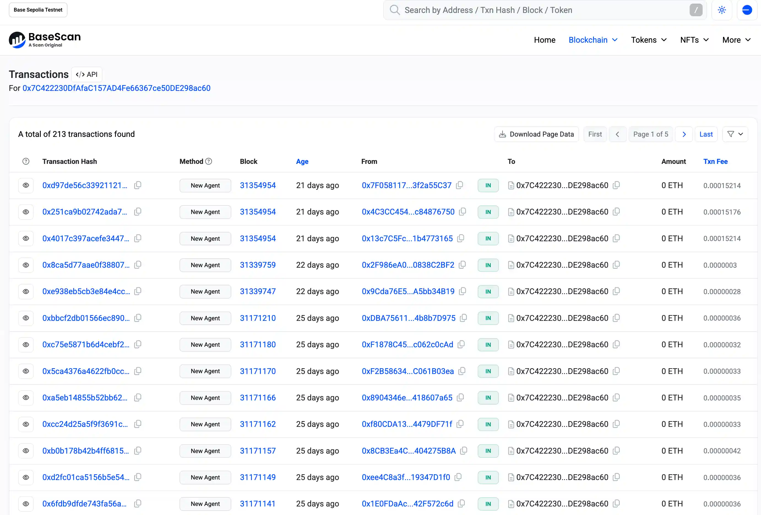Copy from address 0x4C3CC454...c84876750
The height and width of the screenshot is (515, 761).
tap(462, 212)
